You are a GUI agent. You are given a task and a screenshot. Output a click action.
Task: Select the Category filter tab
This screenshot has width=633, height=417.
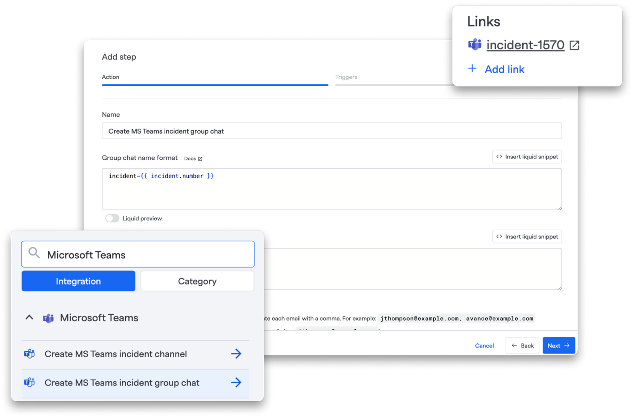197,281
